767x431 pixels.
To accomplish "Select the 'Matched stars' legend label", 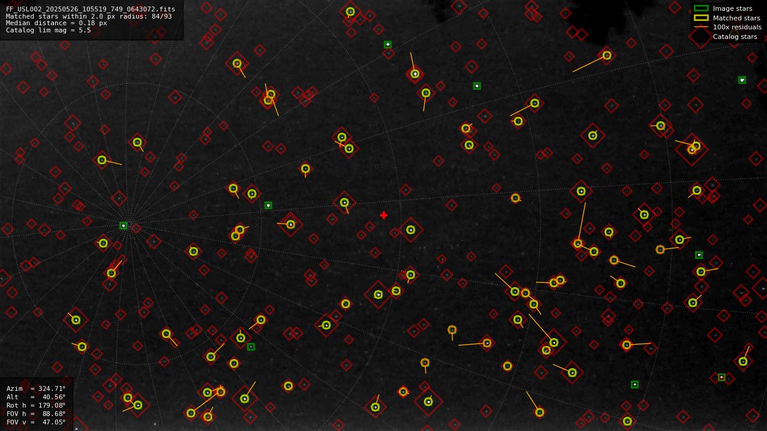I will coord(736,18).
